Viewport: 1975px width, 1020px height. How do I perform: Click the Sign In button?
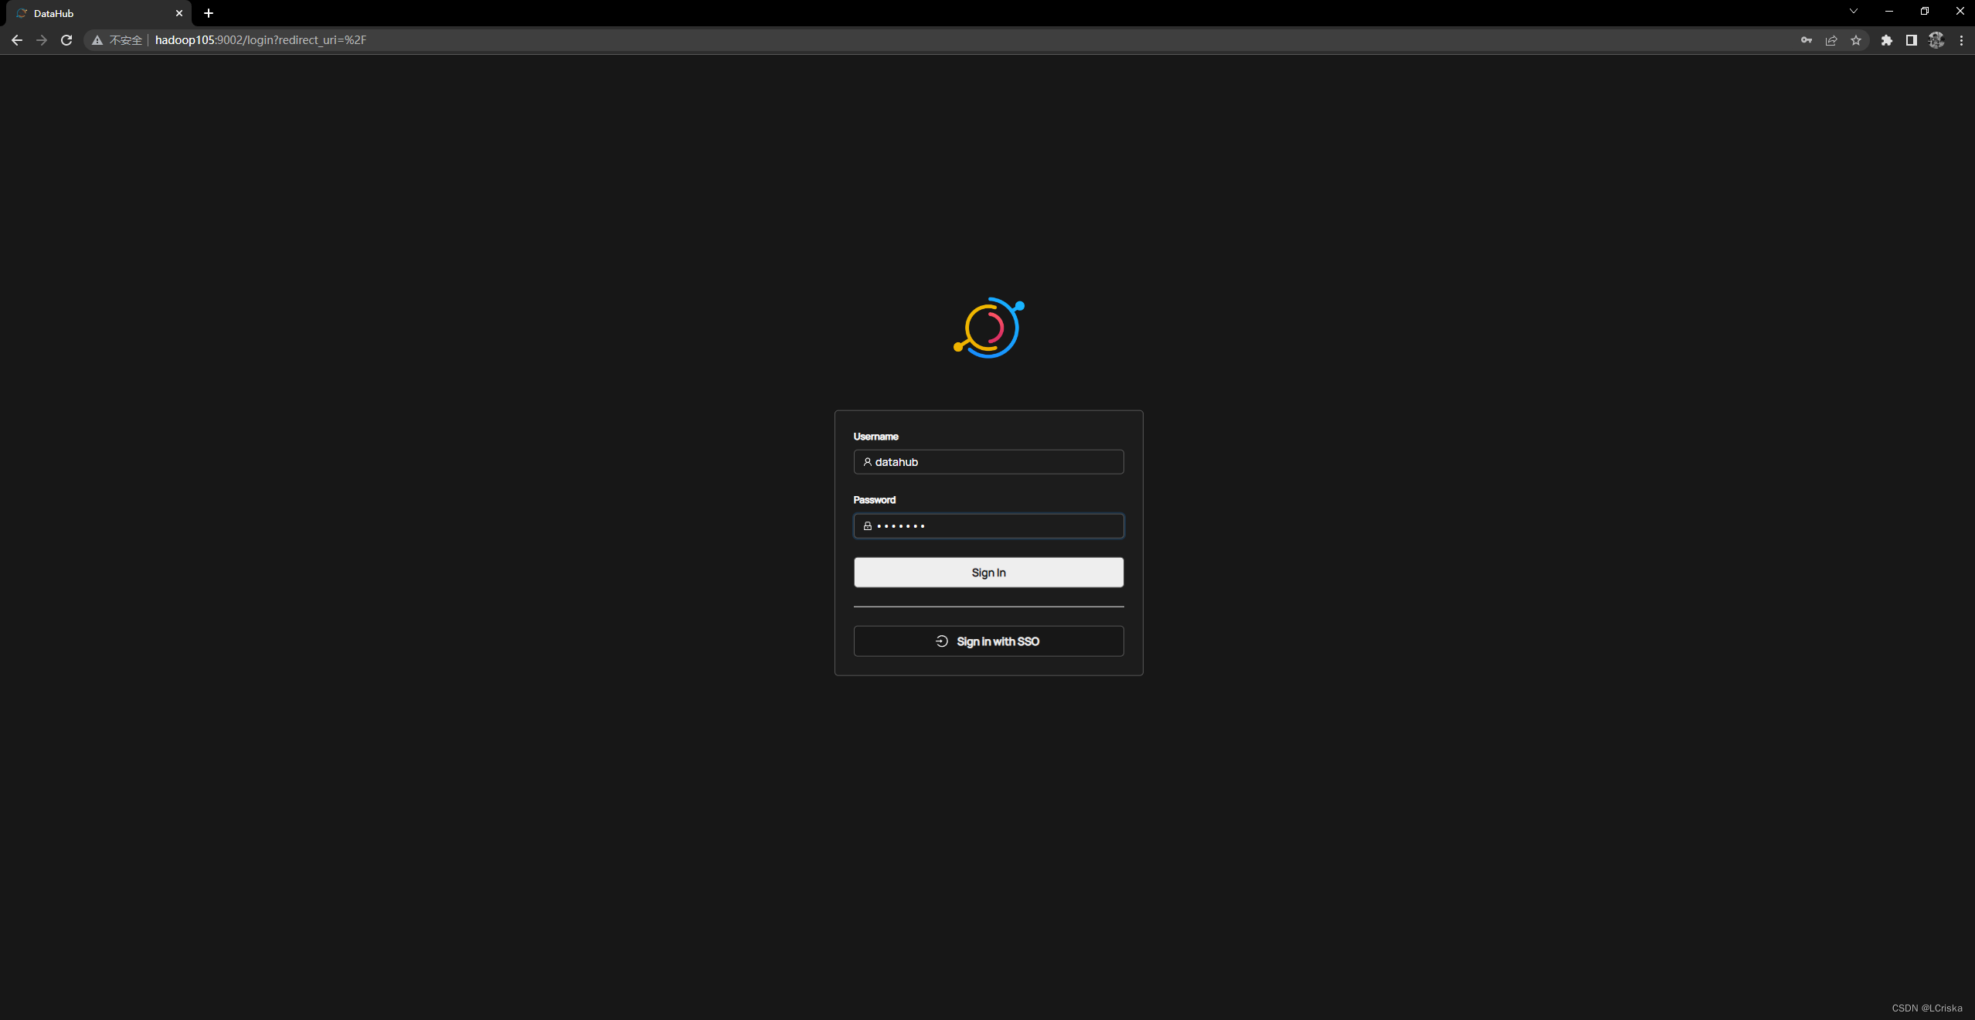988,572
